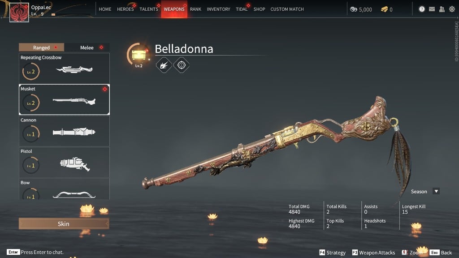Click the Back button
This screenshot has height=258, width=459.
tap(441, 253)
